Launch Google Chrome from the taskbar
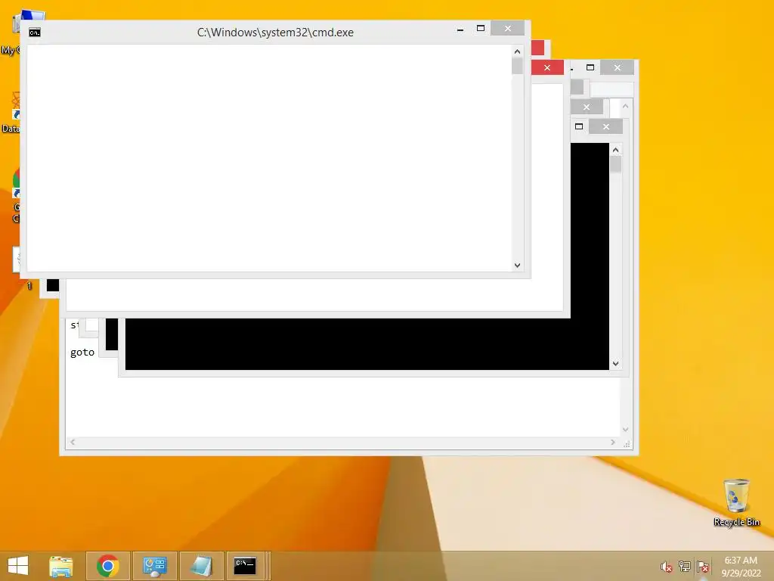Image resolution: width=774 pixels, height=581 pixels. (107, 566)
